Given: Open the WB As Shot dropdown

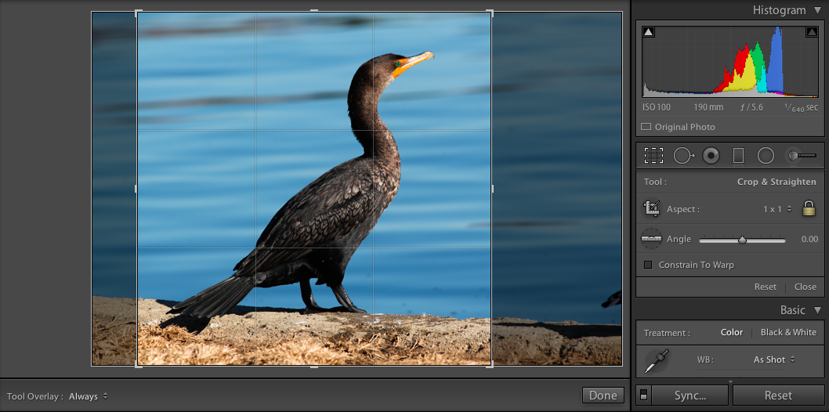Looking at the screenshot, I should [x=774, y=360].
